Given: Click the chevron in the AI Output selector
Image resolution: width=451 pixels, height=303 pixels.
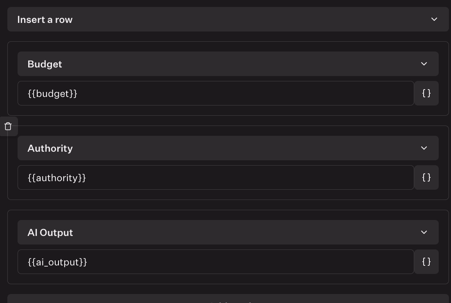Looking at the screenshot, I should 424,232.
